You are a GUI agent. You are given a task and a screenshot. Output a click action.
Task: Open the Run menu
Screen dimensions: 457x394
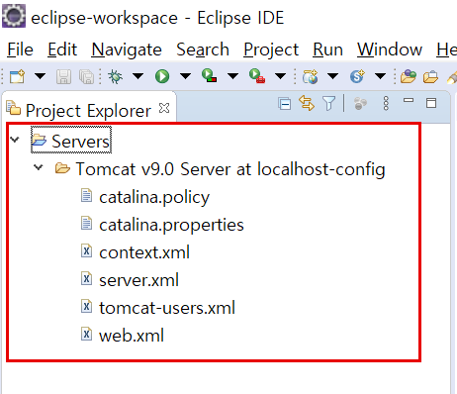pyautogui.click(x=327, y=49)
